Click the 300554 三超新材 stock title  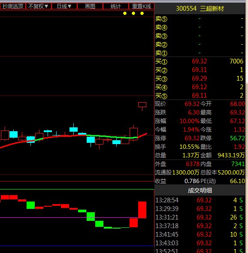[200, 9]
